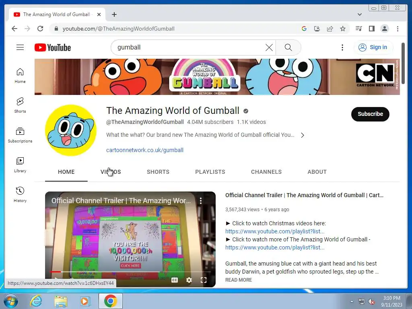This screenshot has height=309, width=412.
Task: Open Chrome profile avatar
Action: [384, 29]
